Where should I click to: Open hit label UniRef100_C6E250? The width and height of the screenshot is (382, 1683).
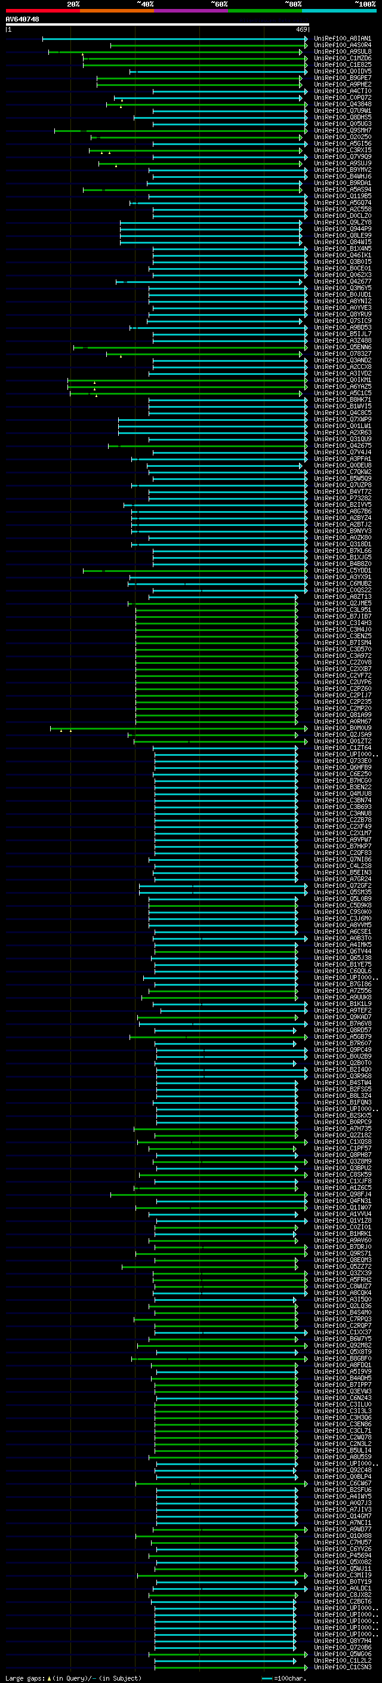click(x=342, y=774)
